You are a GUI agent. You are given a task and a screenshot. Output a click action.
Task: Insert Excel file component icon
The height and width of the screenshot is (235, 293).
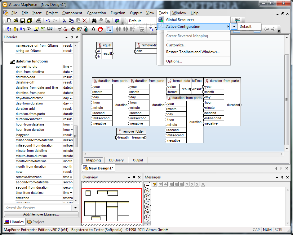[43, 29]
